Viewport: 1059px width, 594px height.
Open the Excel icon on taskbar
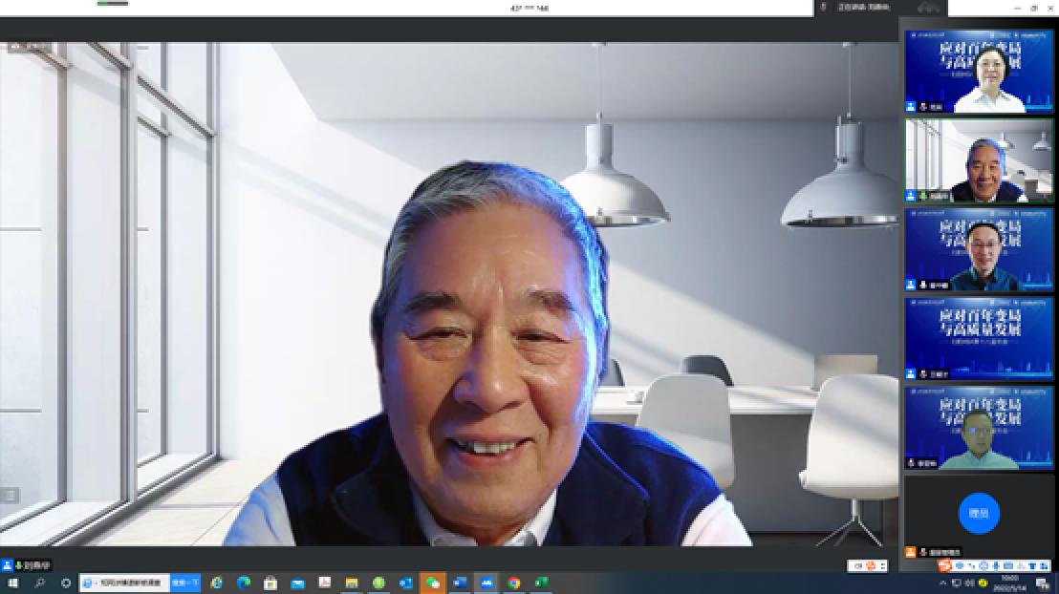pyautogui.click(x=541, y=583)
